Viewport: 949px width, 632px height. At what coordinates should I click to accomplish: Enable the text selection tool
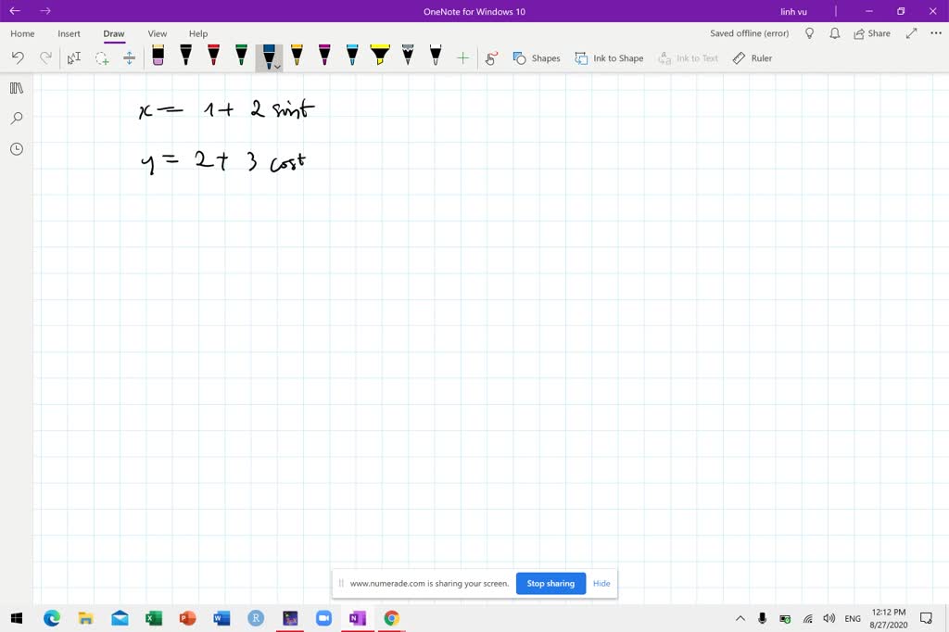[x=73, y=57]
